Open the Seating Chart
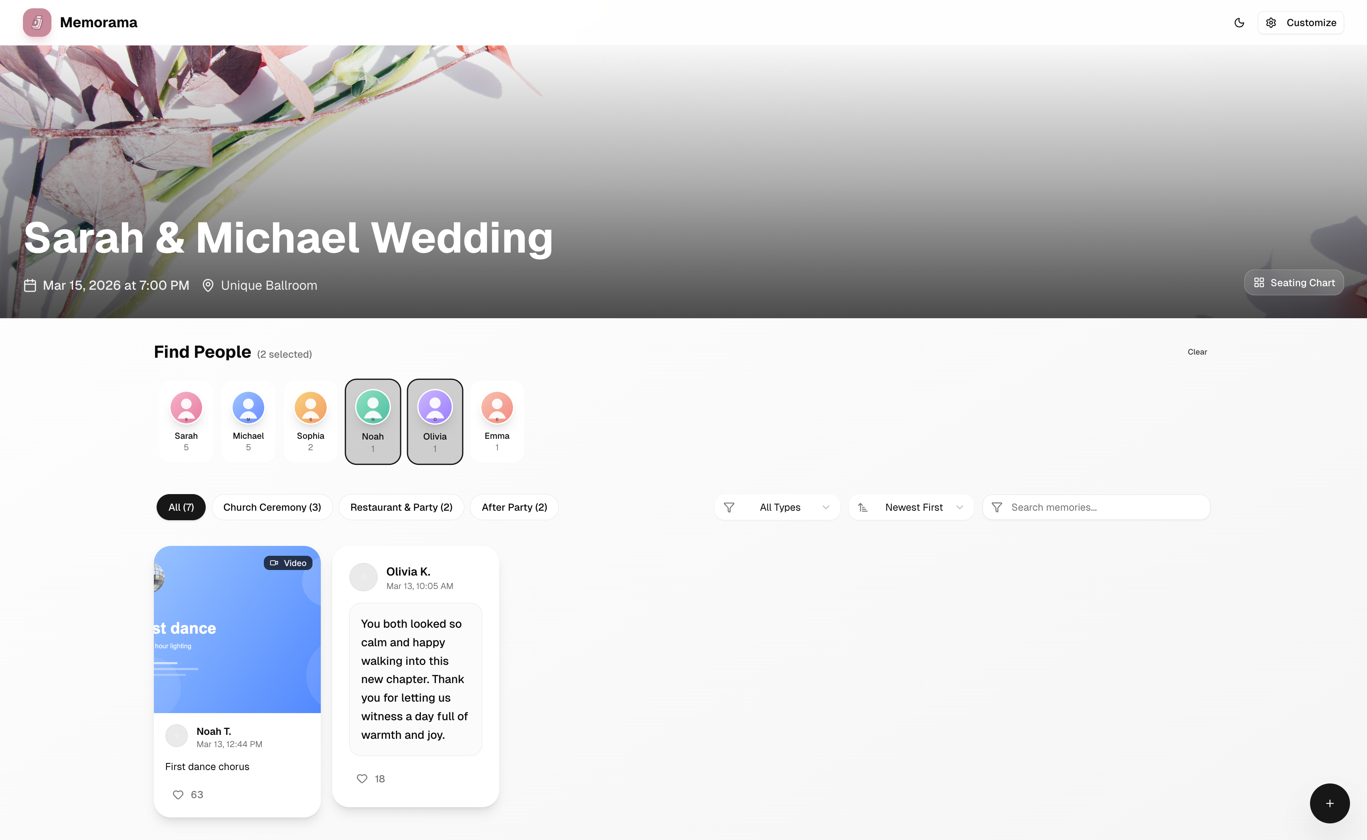This screenshot has width=1367, height=840. click(1293, 283)
